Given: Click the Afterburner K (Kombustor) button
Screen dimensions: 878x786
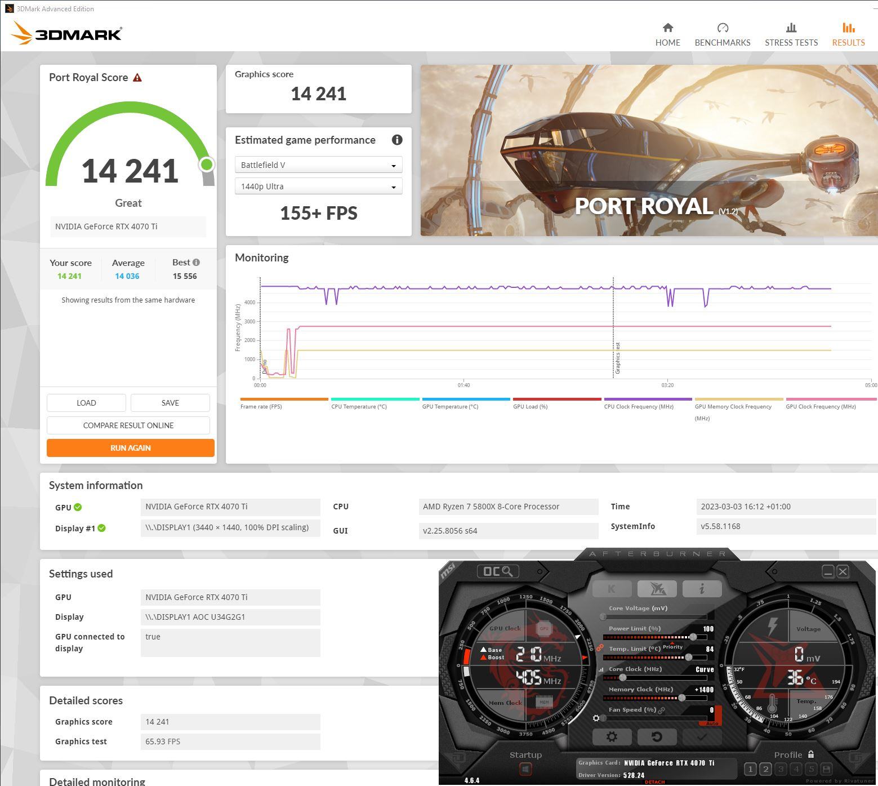Looking at the screenshot, I should click(x=612, y=589).
